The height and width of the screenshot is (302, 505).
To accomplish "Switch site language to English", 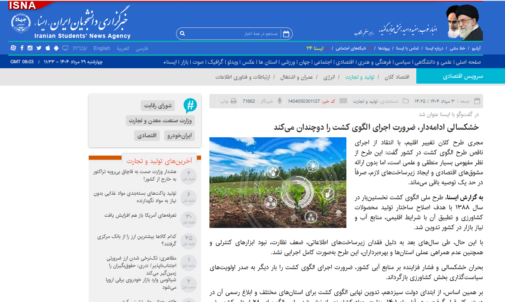I will click(102, 48).
